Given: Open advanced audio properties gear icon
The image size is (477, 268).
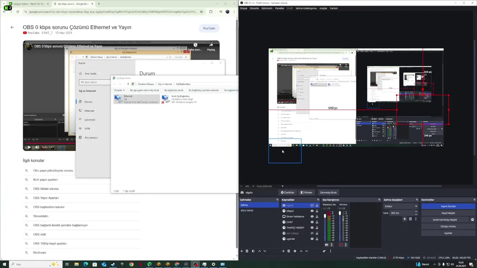Looking at the screenshot, I should coord(324,251).
